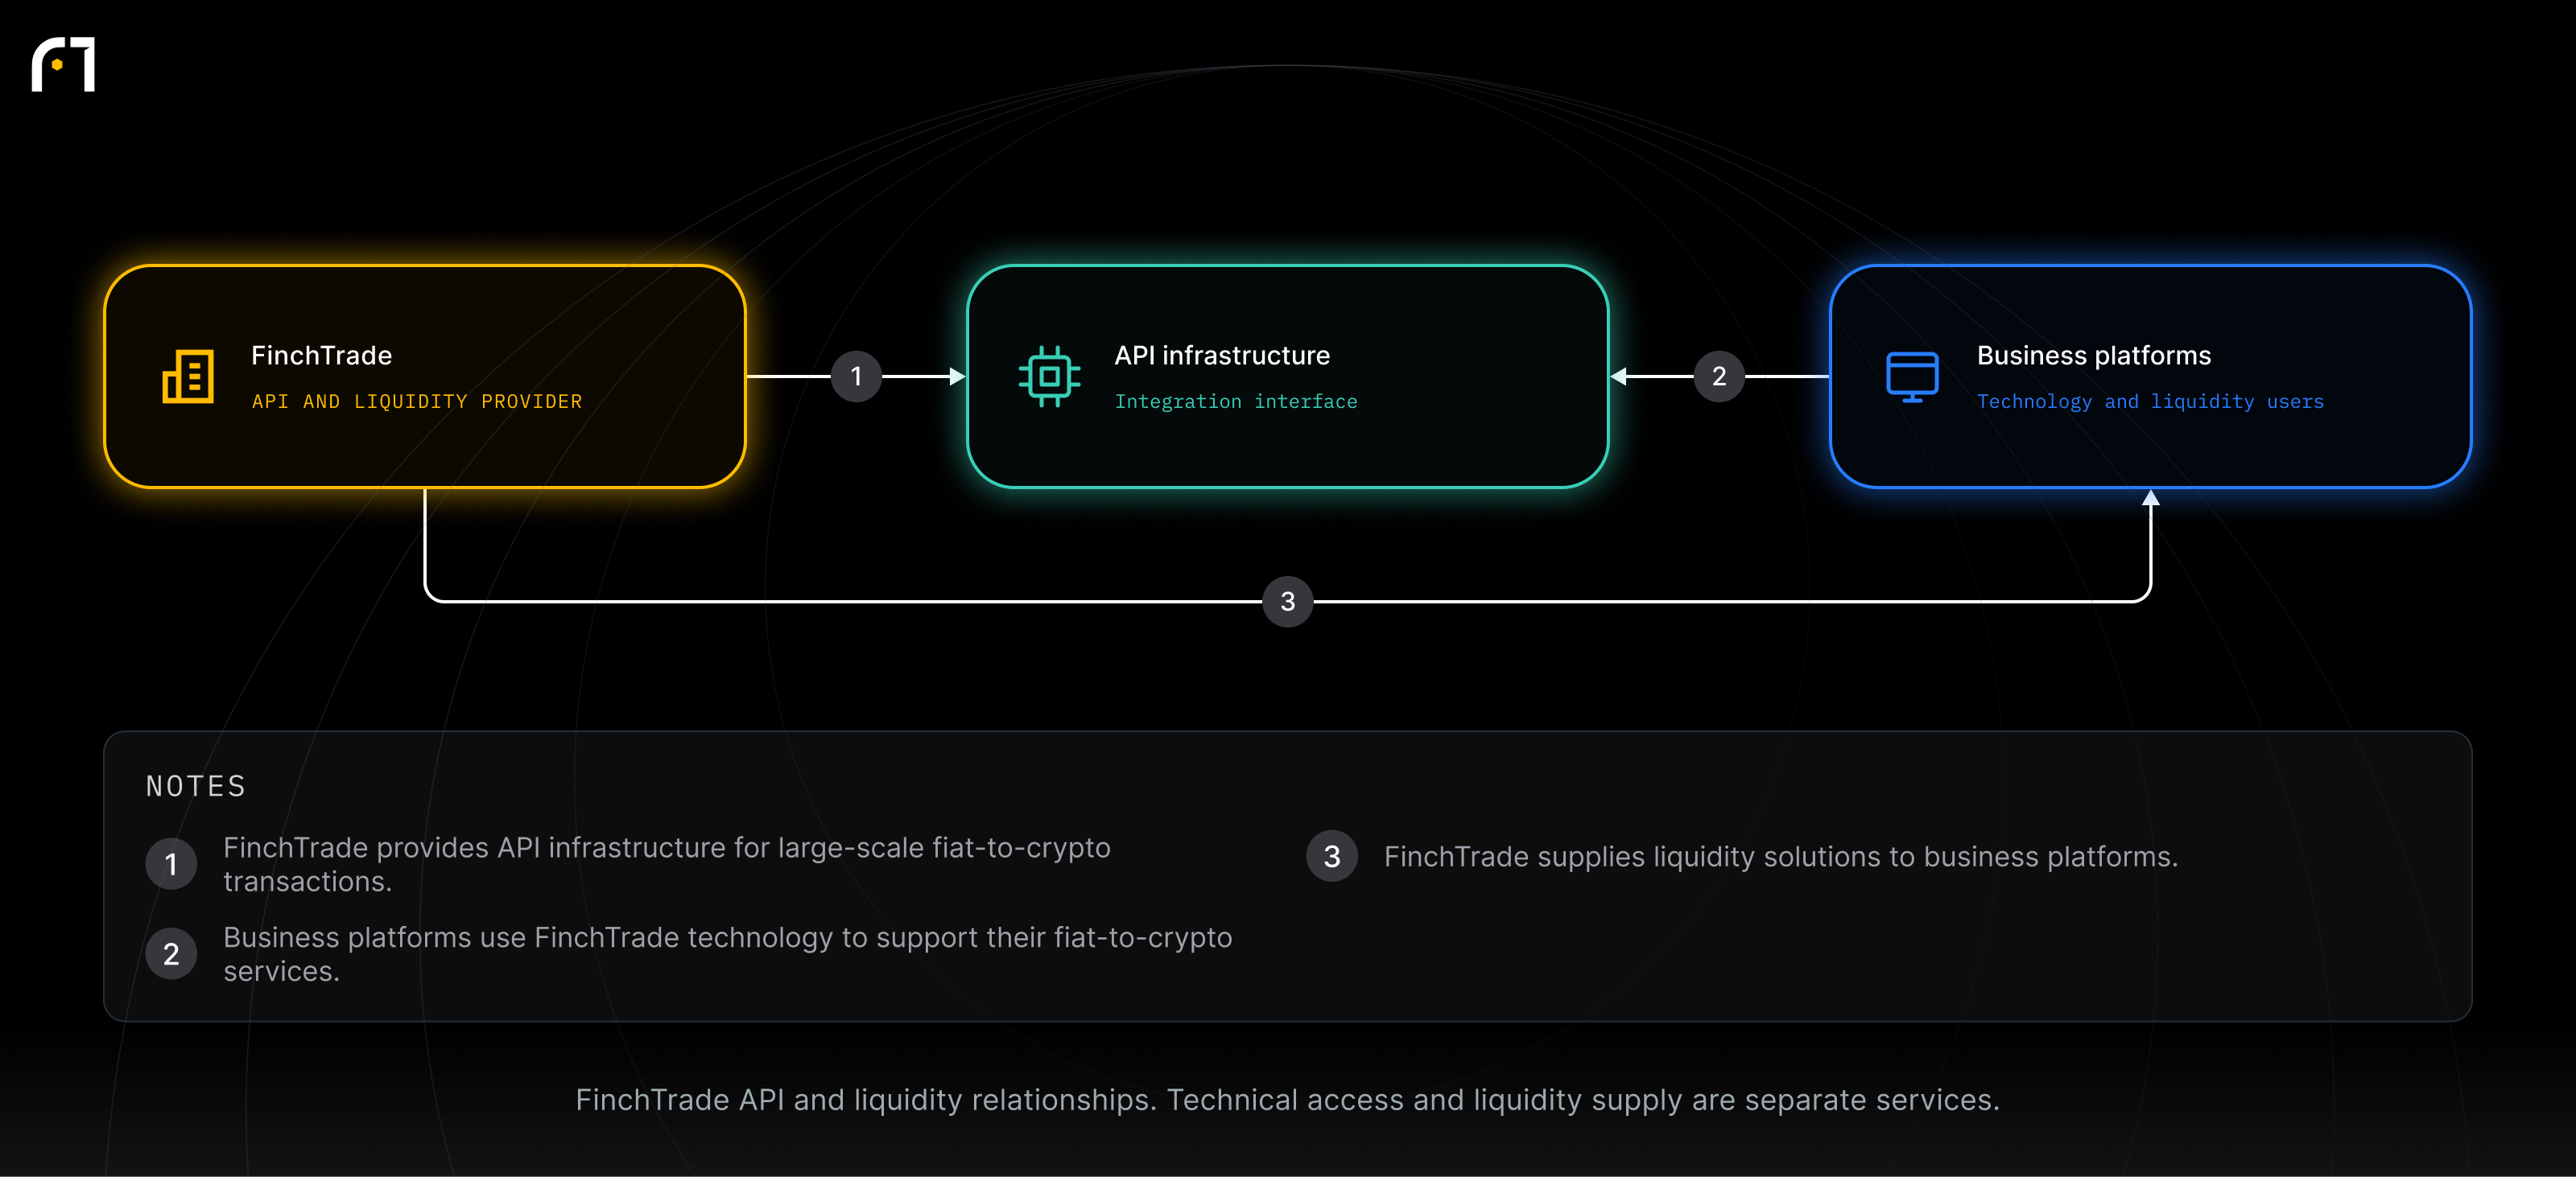Select the 'API AND LIQUIDITY PROVIDER' subtitle
This screenshot has height=1177, width=2576.
(x=417, y=401)
